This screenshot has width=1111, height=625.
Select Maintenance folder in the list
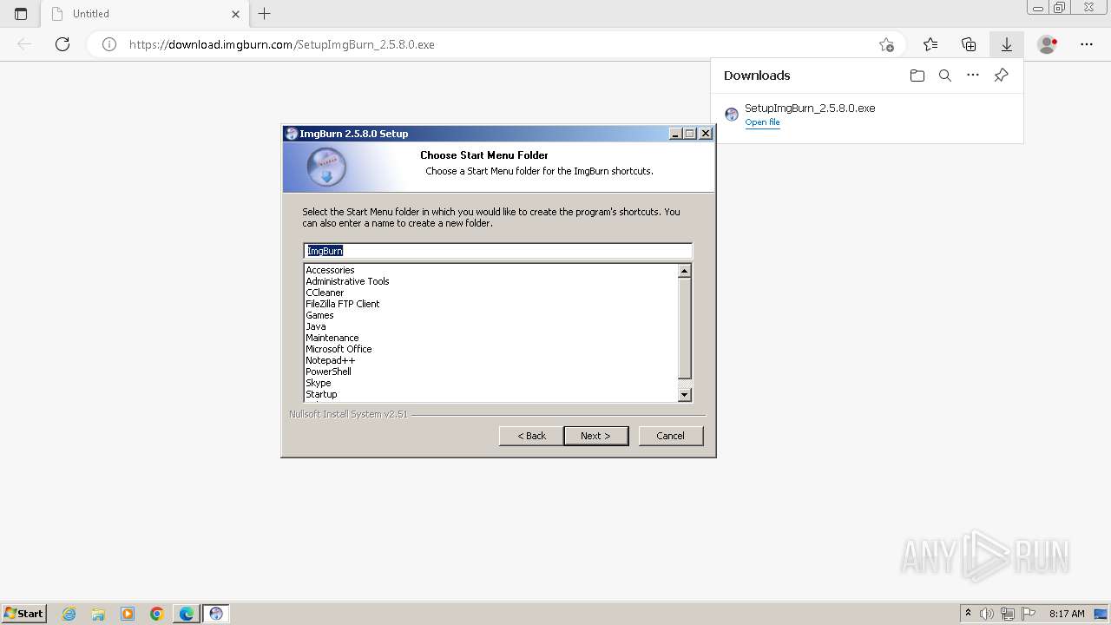pyautogui.click(x=332, y=338)
